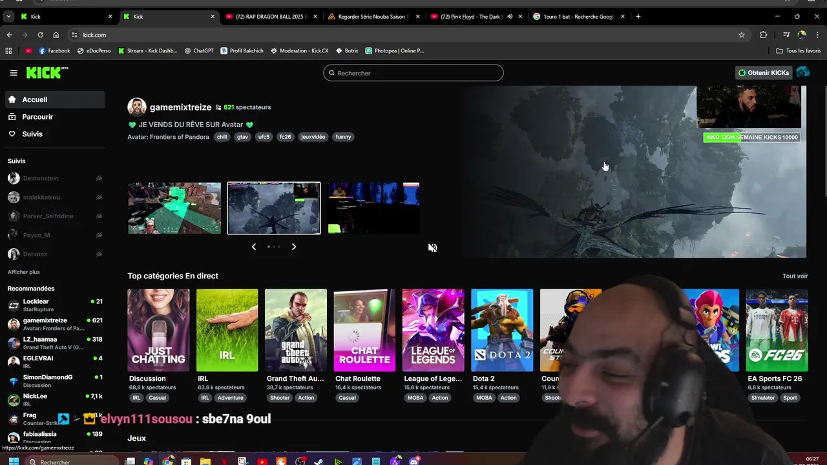This screenshot has height=465, width=827.
Task: Expand followed list with Afficher plus
Action: tap(23, 272)
